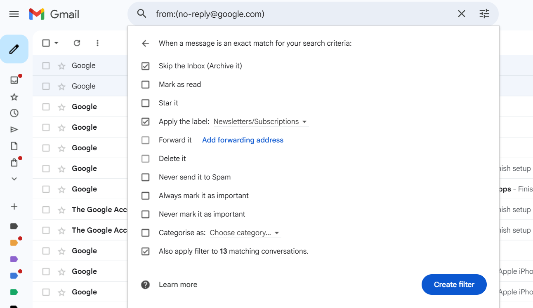Open the main menu hamburger icon

(x=14, y=14)
